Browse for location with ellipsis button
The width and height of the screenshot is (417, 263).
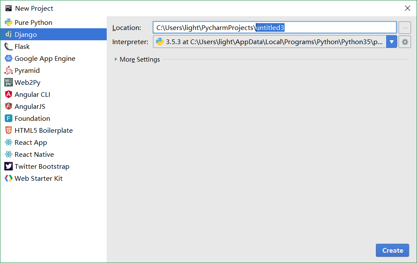[405, 27]
